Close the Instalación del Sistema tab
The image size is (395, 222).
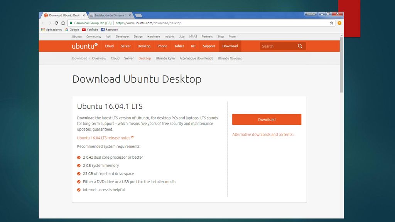coord(130,15)
